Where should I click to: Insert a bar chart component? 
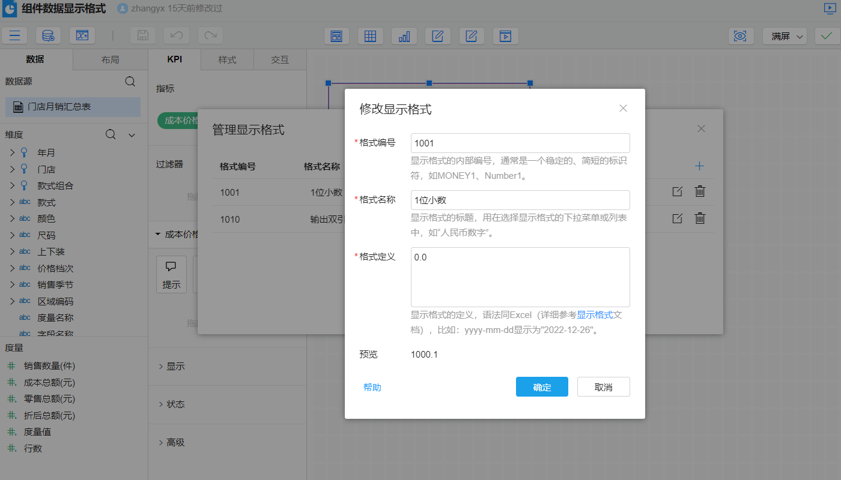[x=404, y=36]
